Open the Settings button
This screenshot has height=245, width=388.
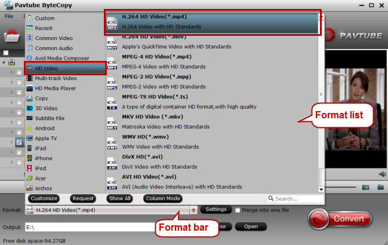215,210
